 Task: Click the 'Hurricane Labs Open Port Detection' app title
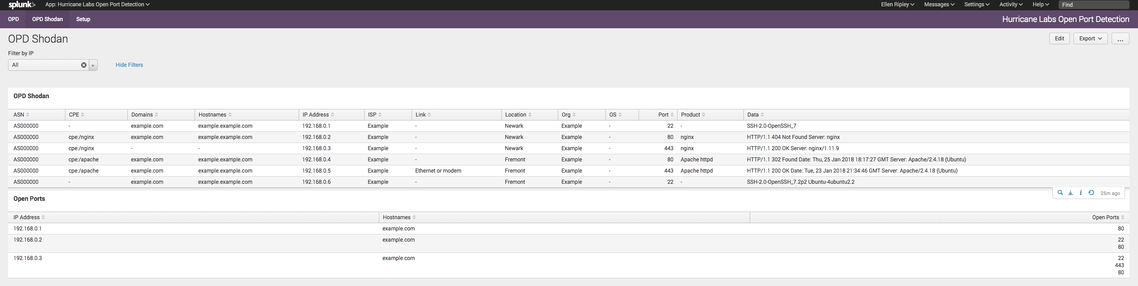[x=1065, y=19]
